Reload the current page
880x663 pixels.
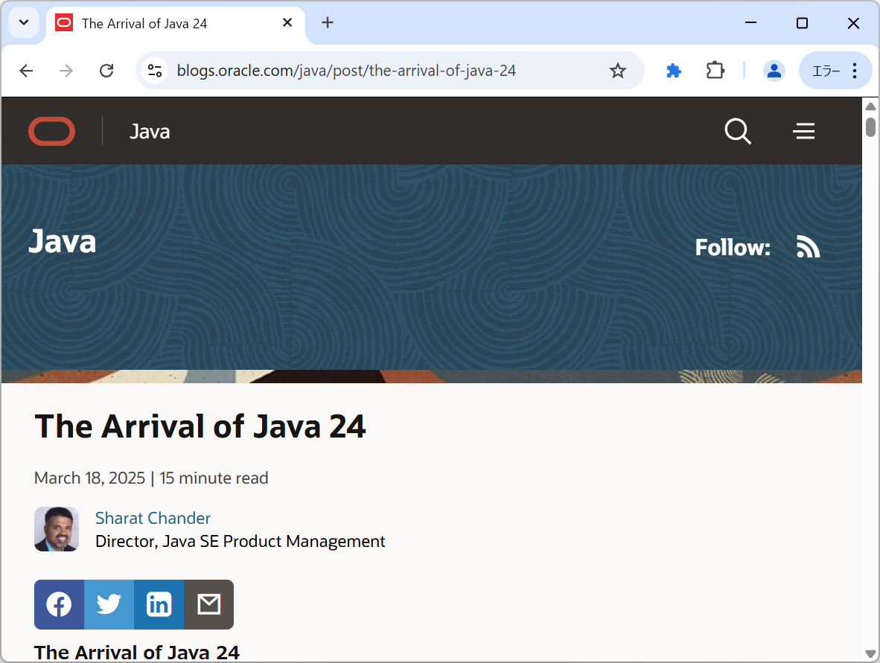point(106,70)
